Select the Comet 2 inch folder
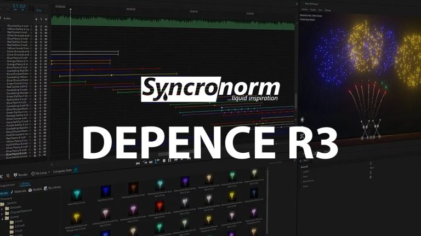The width and height of the screenshot is (421, 236). tap(19, 221)
